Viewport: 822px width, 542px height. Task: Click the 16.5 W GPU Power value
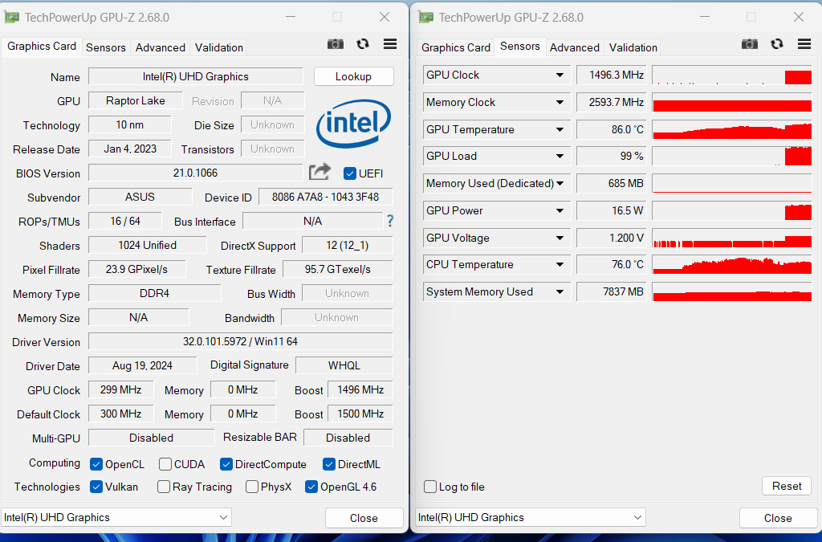(612, 210)
